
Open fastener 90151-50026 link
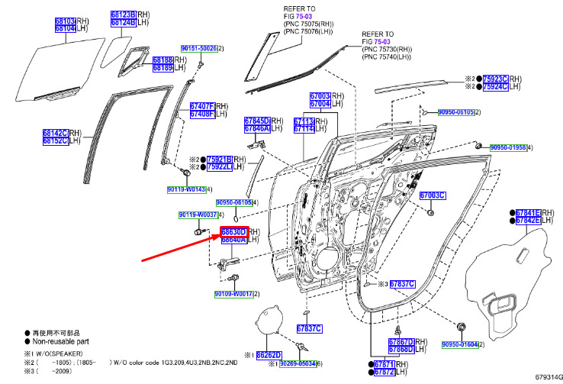coord(199,49)
